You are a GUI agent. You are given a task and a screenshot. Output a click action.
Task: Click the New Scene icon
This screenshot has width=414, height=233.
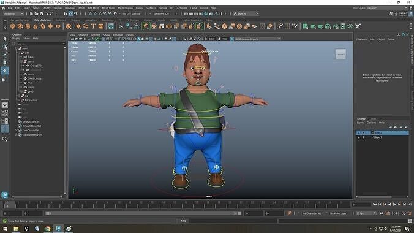coord(31,13)
